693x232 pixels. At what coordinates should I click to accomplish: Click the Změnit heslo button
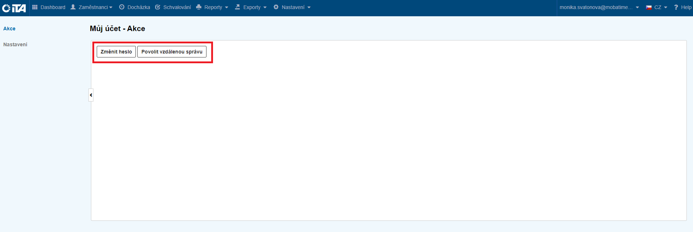tap(116, 52)
